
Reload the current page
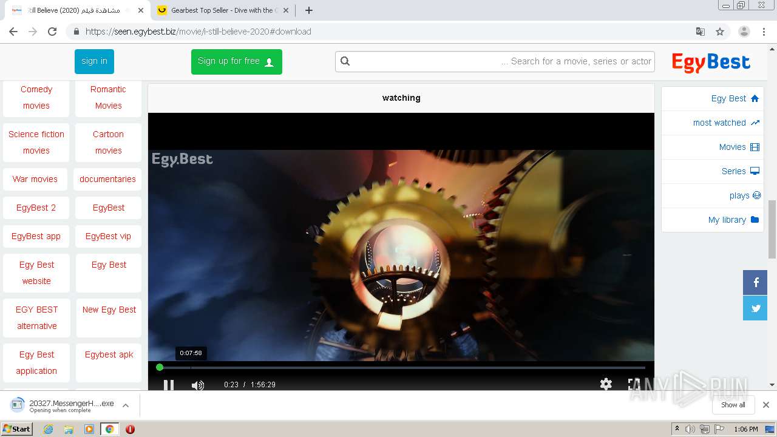[52, 32]
